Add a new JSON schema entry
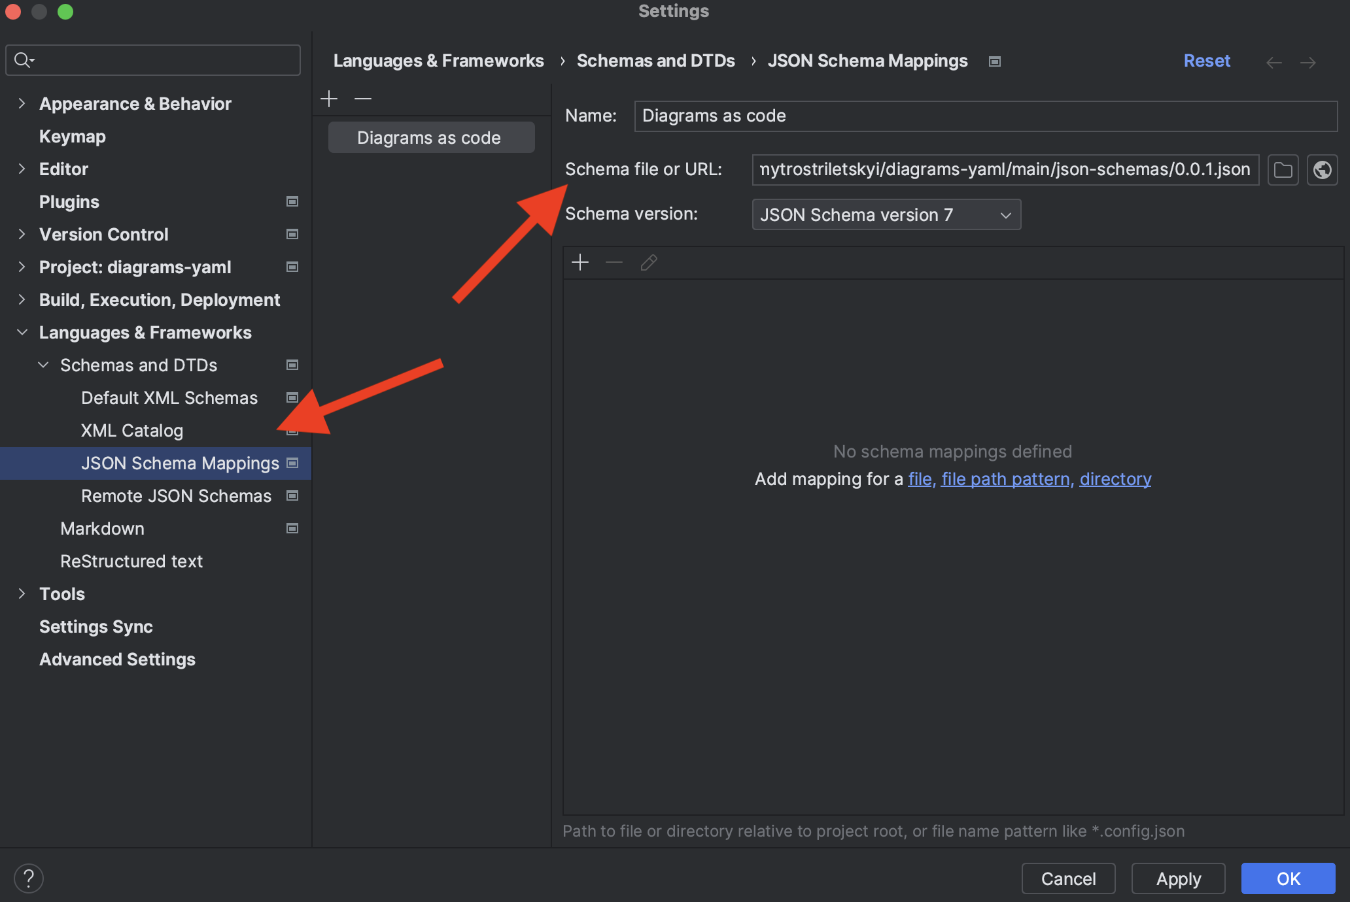 (x=329, y=99)
